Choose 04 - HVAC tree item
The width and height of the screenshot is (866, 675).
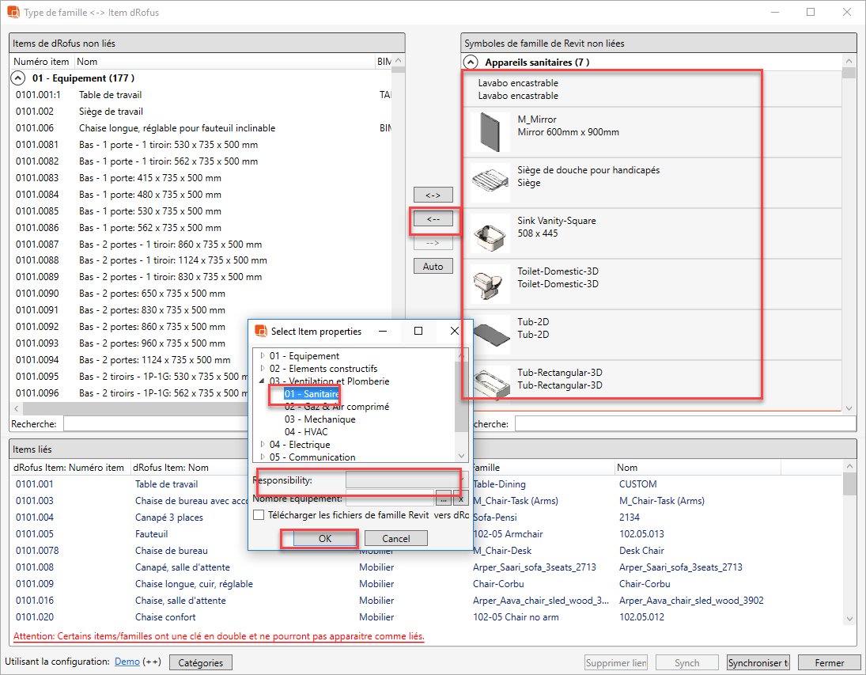(306, 432)
